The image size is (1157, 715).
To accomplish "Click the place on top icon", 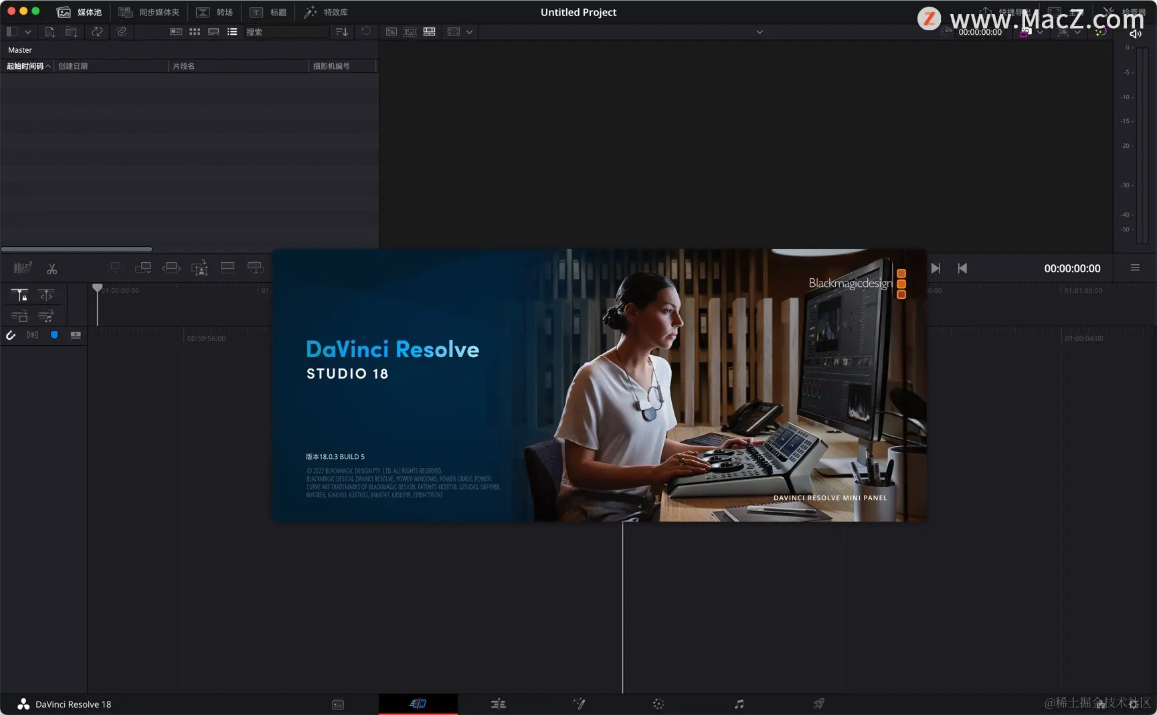I will (x=228, y=268).
